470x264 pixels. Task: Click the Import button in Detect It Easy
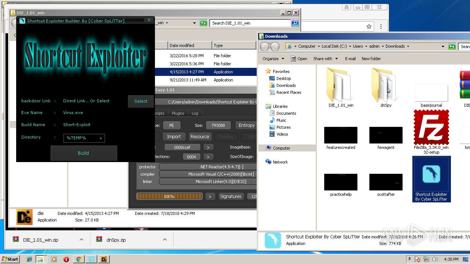click(x=174, y=136)
